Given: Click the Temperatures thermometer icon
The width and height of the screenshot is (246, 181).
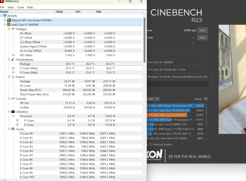Looking at the screenshot, I should [13, 59].
